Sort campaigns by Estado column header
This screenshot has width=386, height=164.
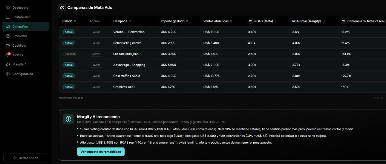pos(69,21)
